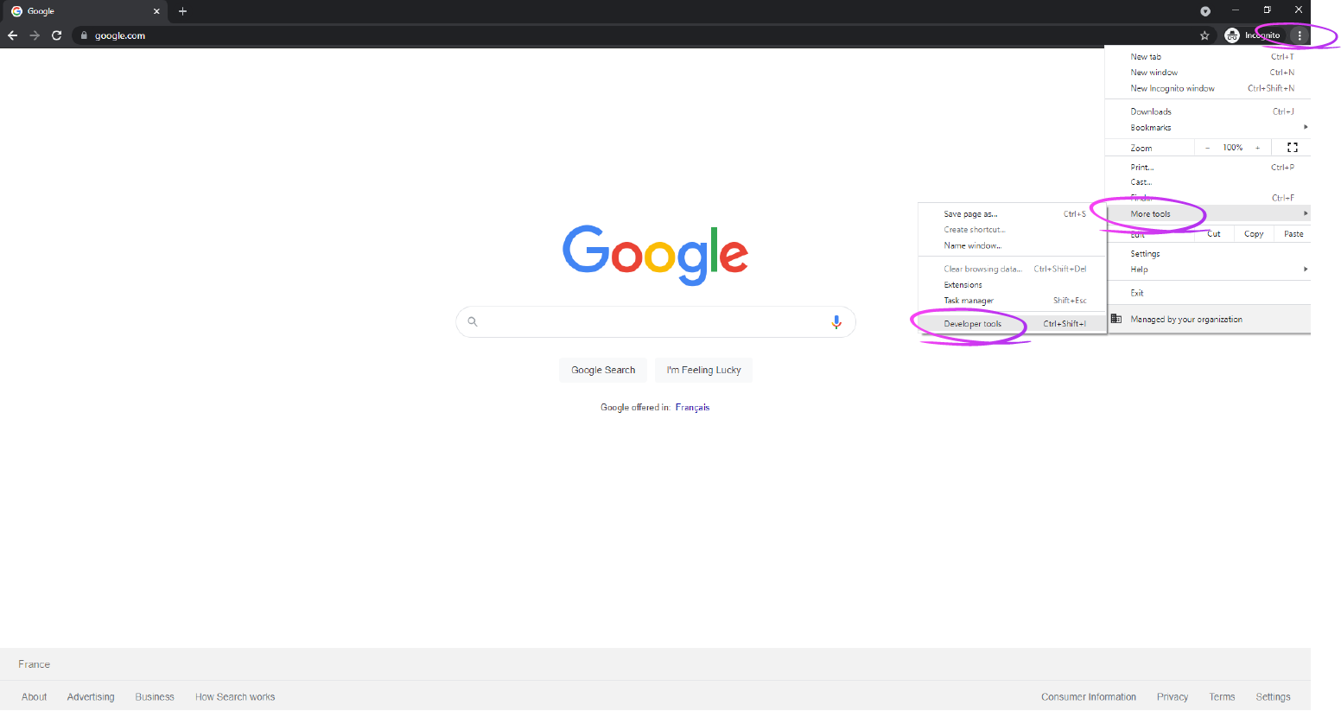1341x711 pixels.
Task: Click Cut in the Edit row
Action: (x=1214, y=234)
